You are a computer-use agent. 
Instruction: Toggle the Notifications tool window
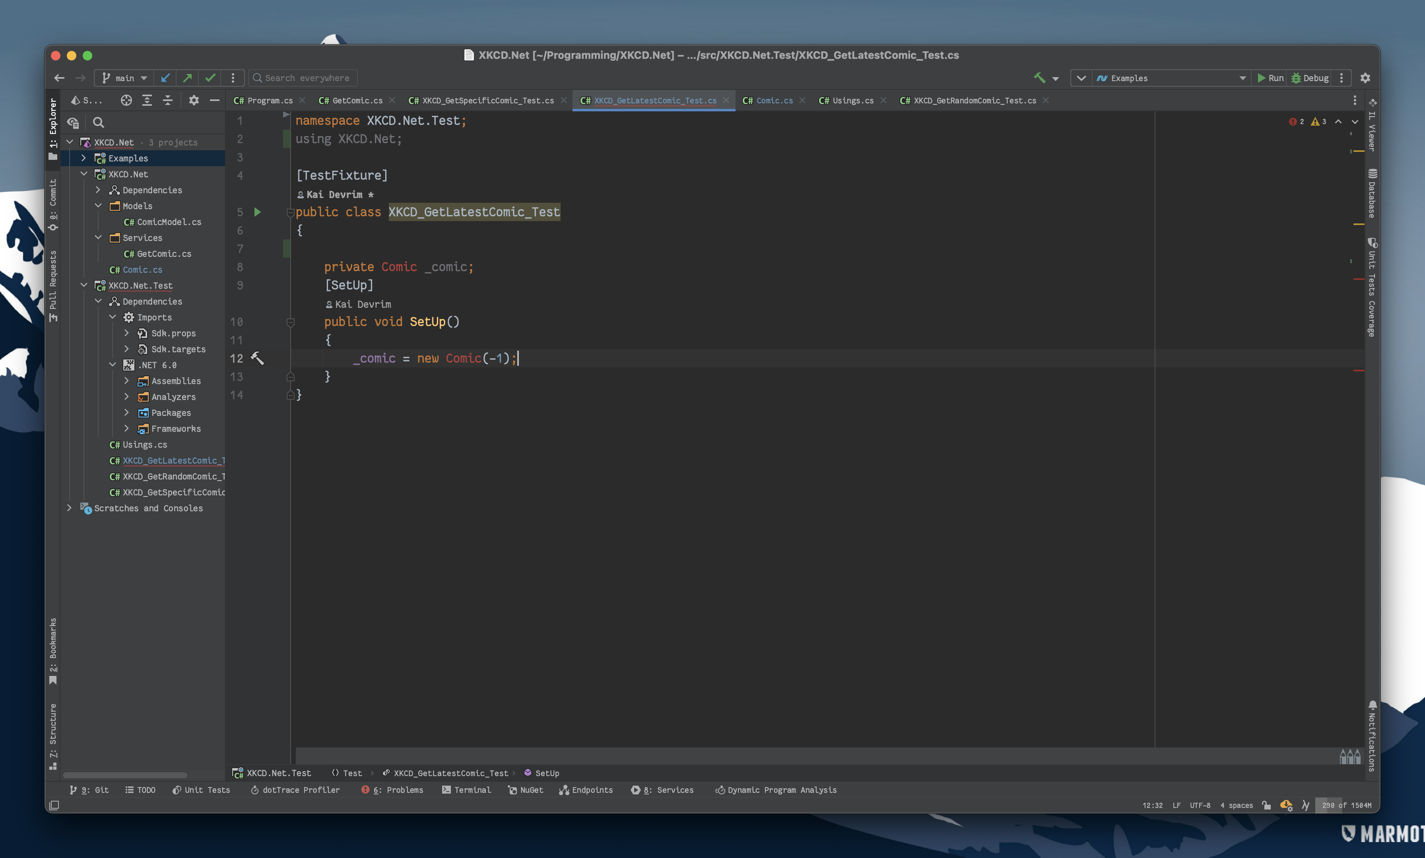1372,737
